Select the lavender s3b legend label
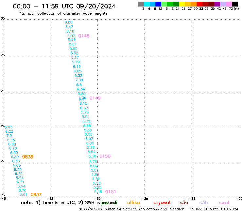 (203, 203)
